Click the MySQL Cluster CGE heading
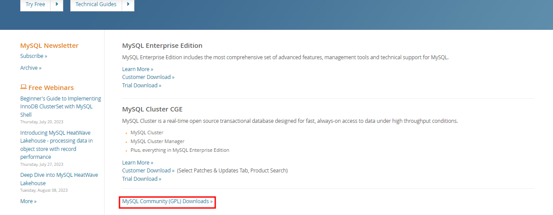 click(x=152, y=109)
